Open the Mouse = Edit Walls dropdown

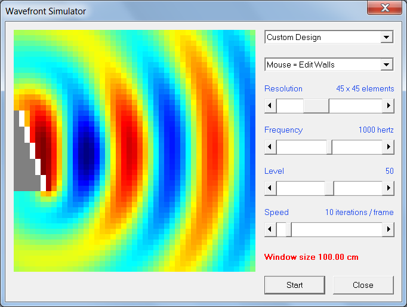click(x=387, y=65)
